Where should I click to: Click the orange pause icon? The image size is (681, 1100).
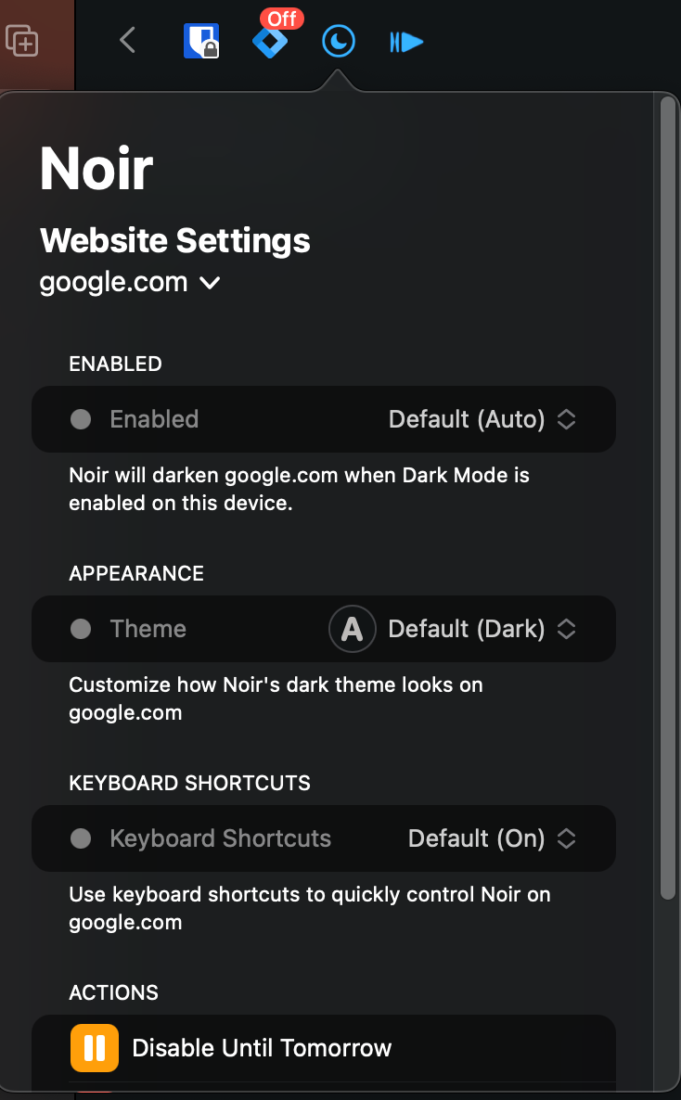[95, 1048]
